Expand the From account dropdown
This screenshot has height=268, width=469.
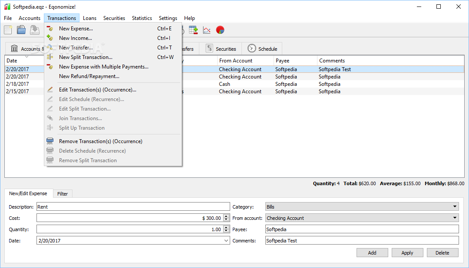pyautogui.click(x=362, y=218)
